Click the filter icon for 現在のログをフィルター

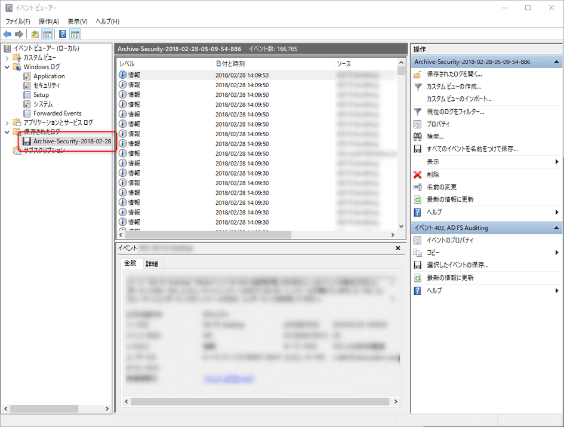tap(417, 112)
